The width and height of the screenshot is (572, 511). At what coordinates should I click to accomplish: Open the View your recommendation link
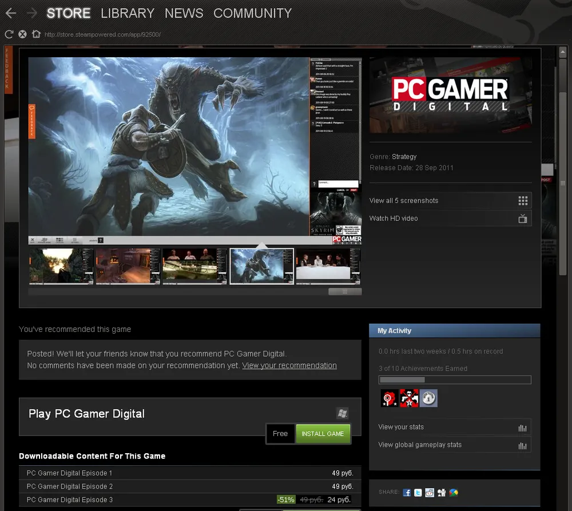(x=289, y=366)
